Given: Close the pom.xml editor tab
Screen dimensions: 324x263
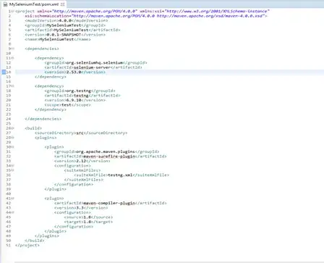Looking at the screenshot, I should (63, 4).
